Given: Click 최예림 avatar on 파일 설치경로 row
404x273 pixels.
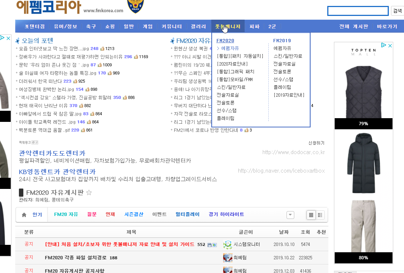Looking at the screenshot, I should pos(228,258).
